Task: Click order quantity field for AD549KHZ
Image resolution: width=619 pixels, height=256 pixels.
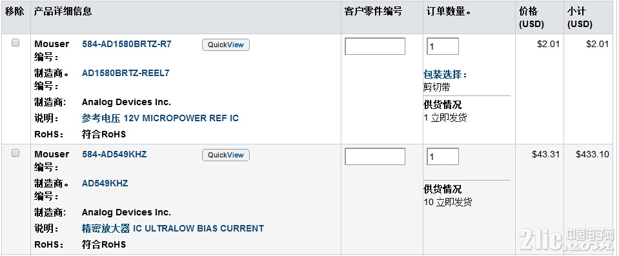Action: (x=443, y=157)
